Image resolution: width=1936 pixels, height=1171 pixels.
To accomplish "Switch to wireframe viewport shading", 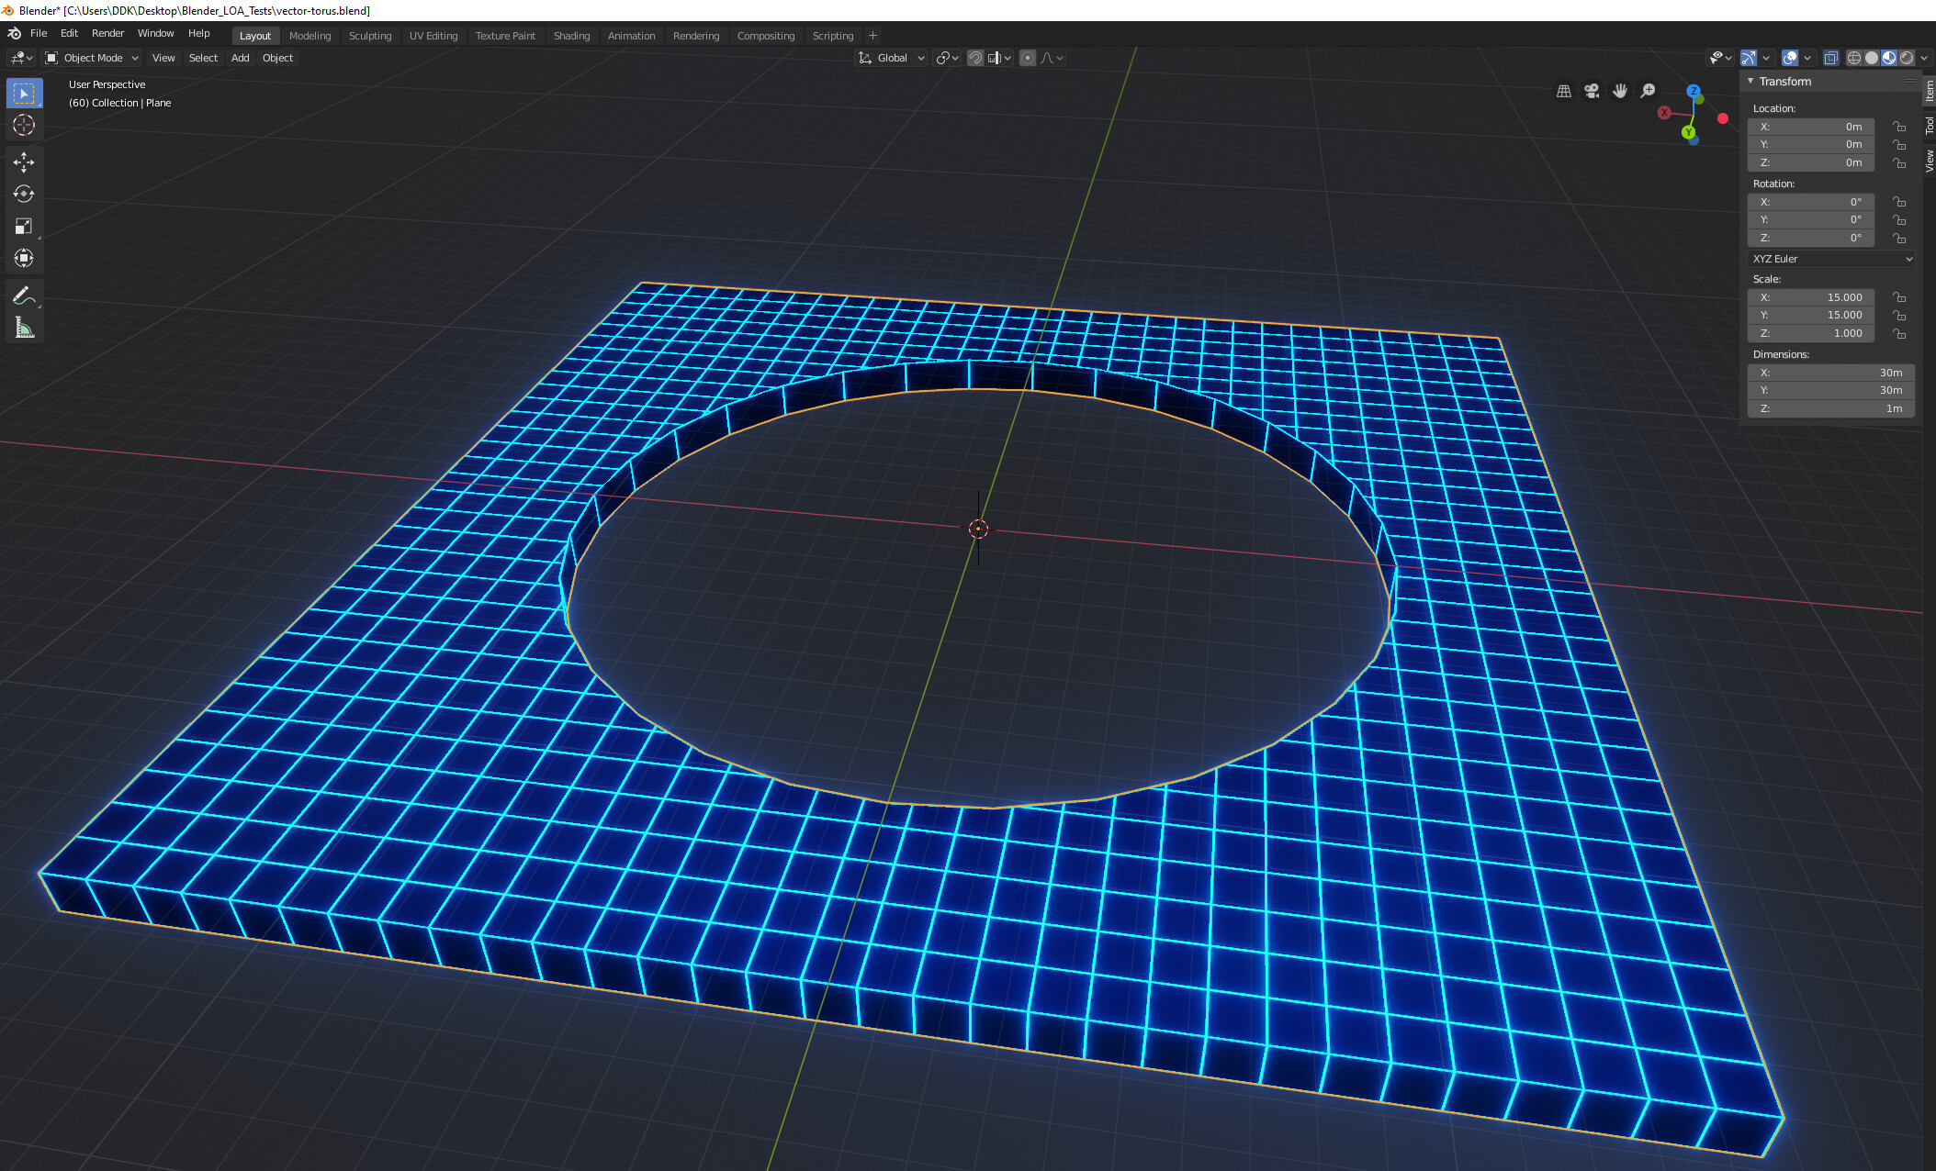I will pyautogui.click(x=1854, y=57).
